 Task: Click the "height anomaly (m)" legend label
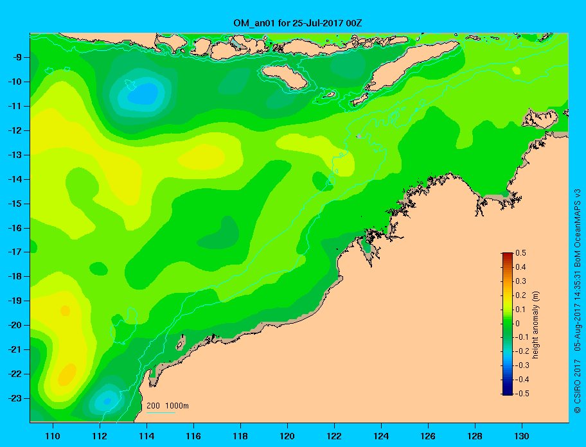pos(535,324)
